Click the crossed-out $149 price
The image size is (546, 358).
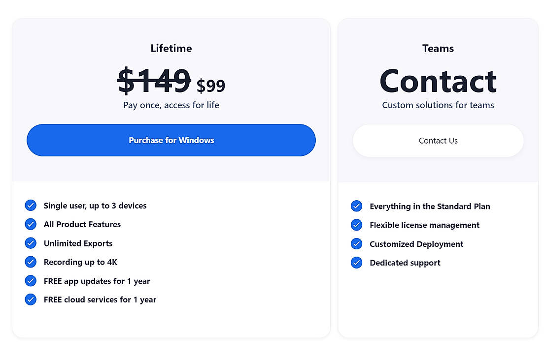click(x=154, y=80)
